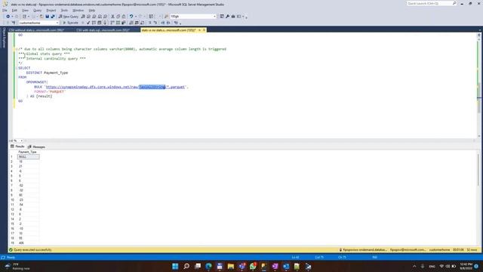This screenshot has width=483, height=272.
Task: Switch to 'CSV without stats' query tab
Action: tap(36, 30)
